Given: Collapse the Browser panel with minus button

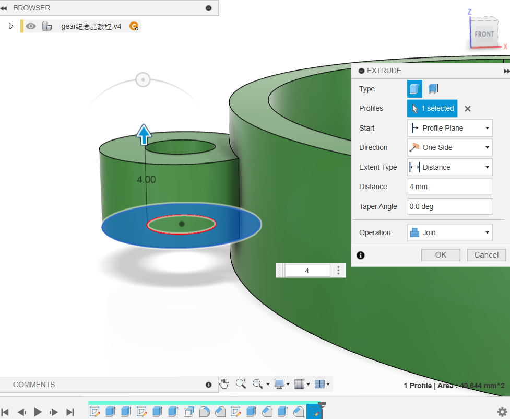Looking at the screenshot, I should click(x=209, y=8).
